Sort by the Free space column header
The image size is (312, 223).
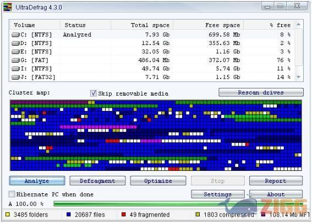(x=208, y=25)
